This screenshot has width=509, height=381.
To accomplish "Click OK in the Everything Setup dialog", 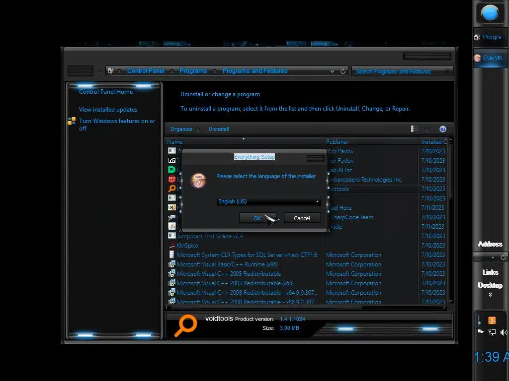I will tap(257, 218).
